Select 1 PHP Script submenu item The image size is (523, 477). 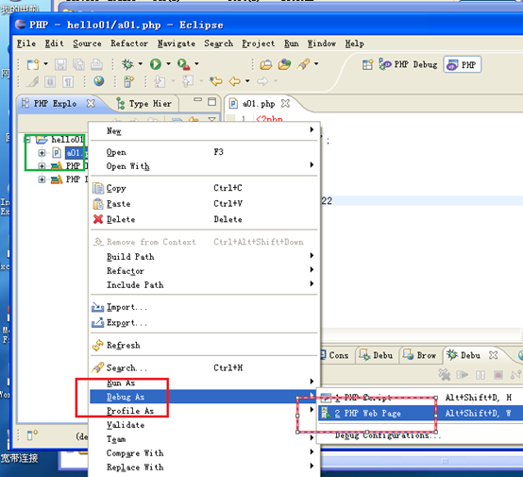click(x=420, y=398)
